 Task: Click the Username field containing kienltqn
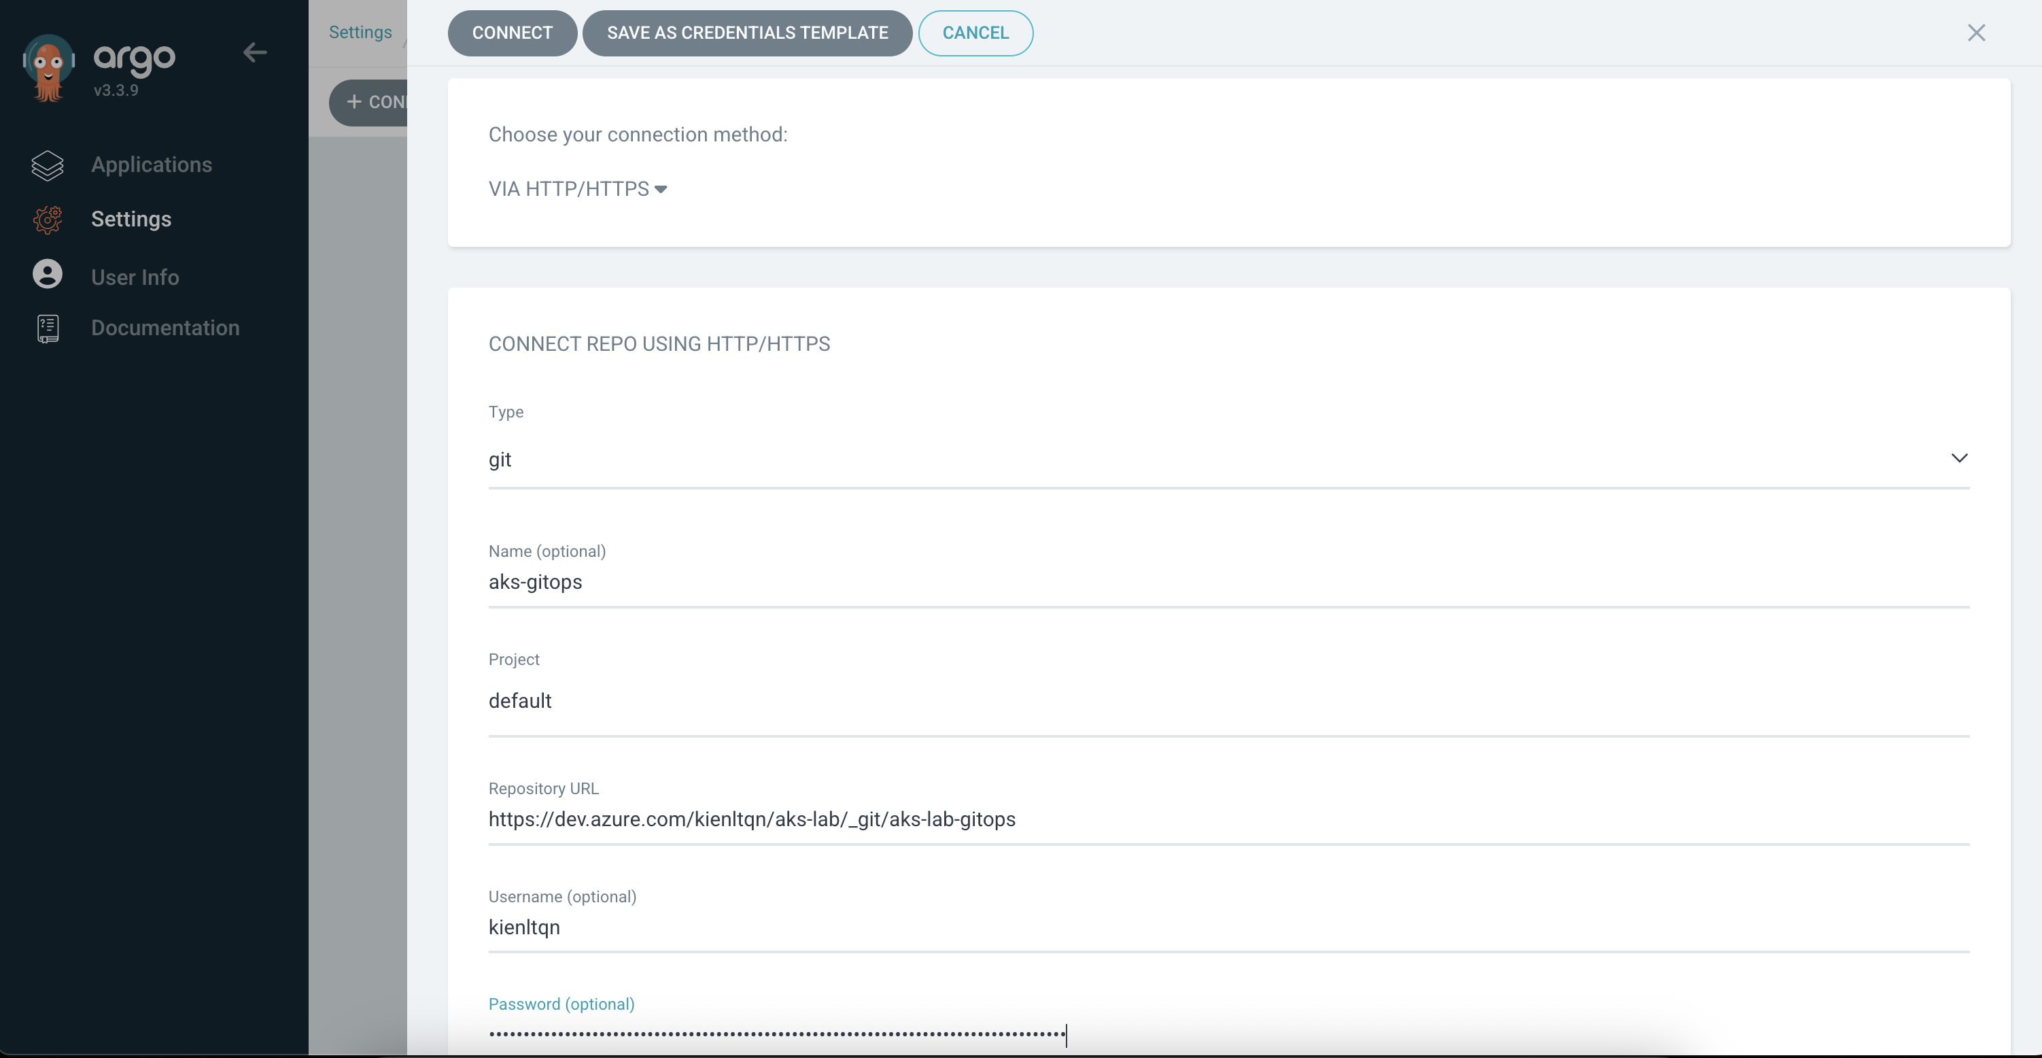pos(1229,928)
